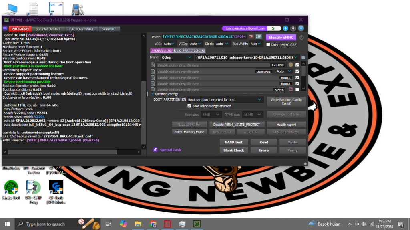Switch to the PROGRAM tab

click(20, 29)
